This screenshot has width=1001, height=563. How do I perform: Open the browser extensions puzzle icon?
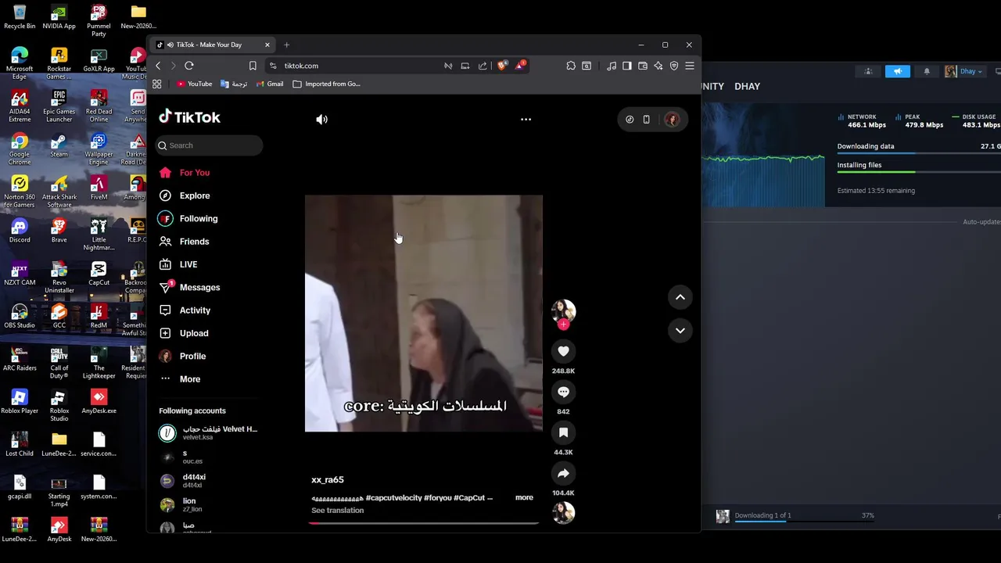[x=571, y=66]
